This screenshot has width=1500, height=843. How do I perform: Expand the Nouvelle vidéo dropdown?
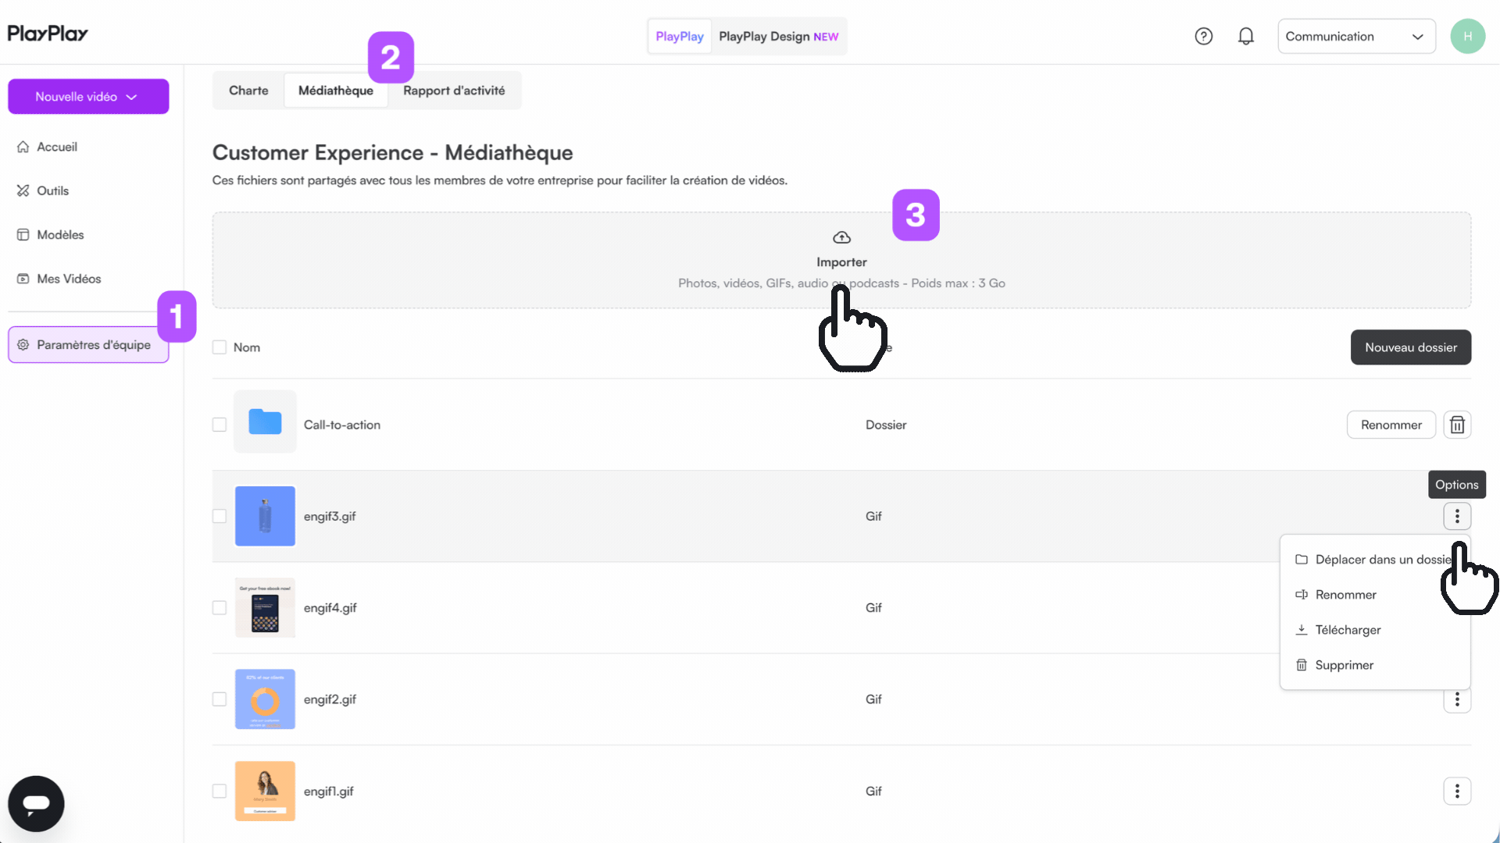(x=88, y=97)
